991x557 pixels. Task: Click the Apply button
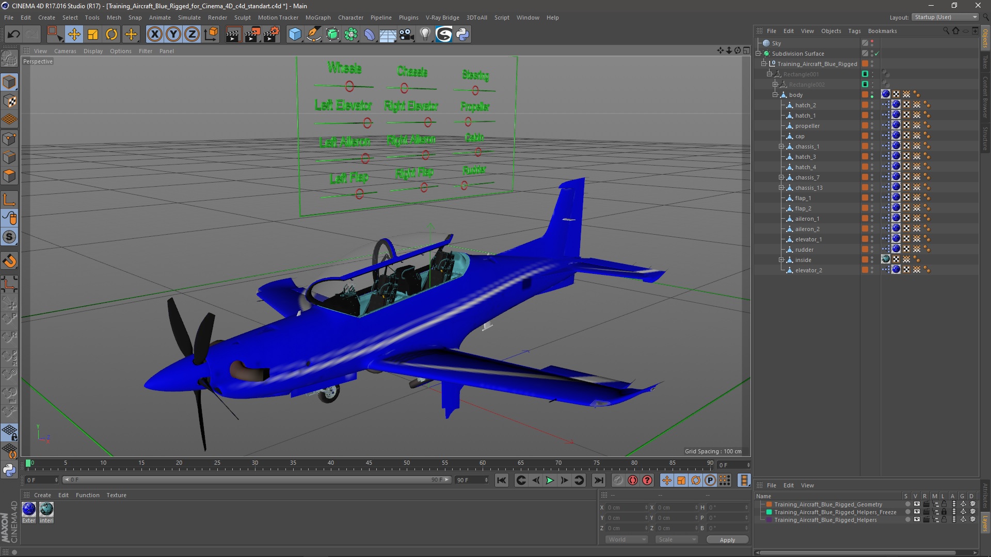pos(727,540)
